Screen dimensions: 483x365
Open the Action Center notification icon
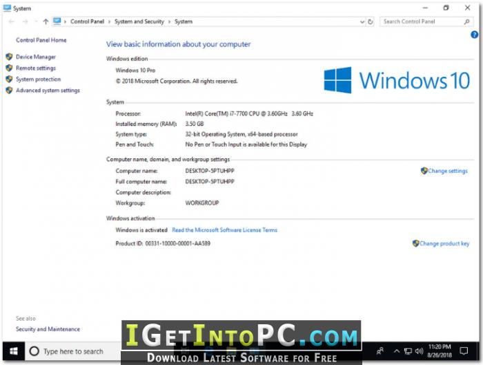464,351
